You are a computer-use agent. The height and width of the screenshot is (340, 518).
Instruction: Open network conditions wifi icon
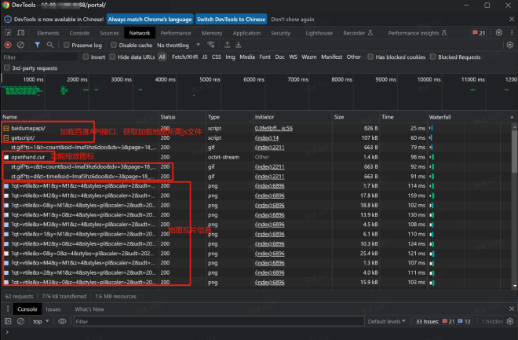tap(212, 46)
